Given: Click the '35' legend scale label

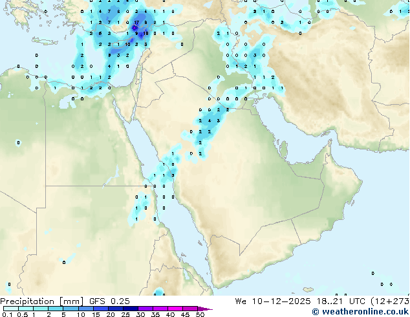Looking at the screenshot, I should [x=155, y=314].
